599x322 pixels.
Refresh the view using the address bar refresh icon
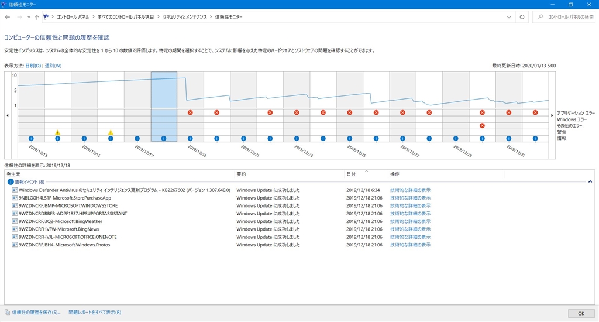click(522, 17)
